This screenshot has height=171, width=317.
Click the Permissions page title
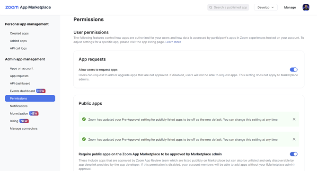(88, 19)
